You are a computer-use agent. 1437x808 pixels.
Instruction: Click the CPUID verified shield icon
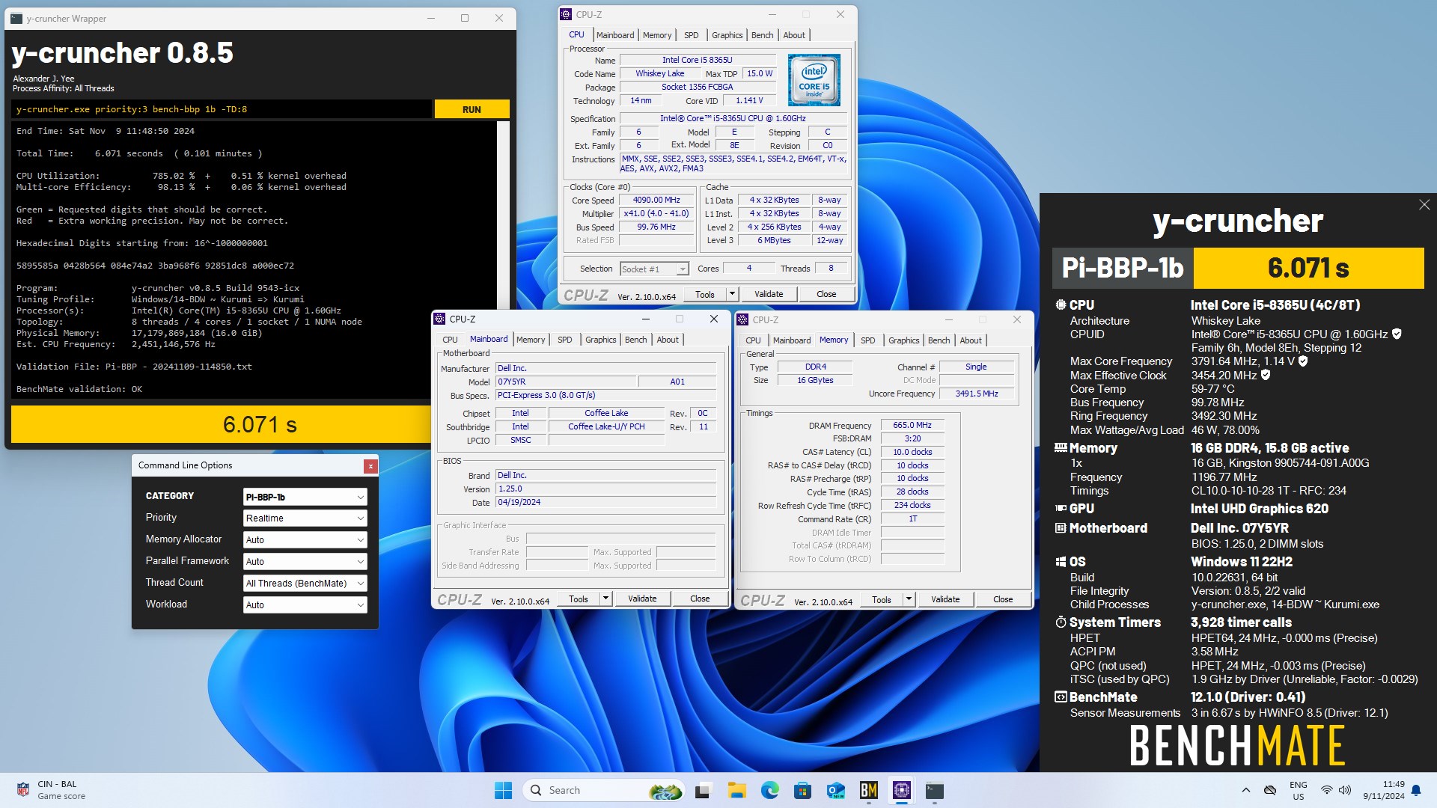1397,334
